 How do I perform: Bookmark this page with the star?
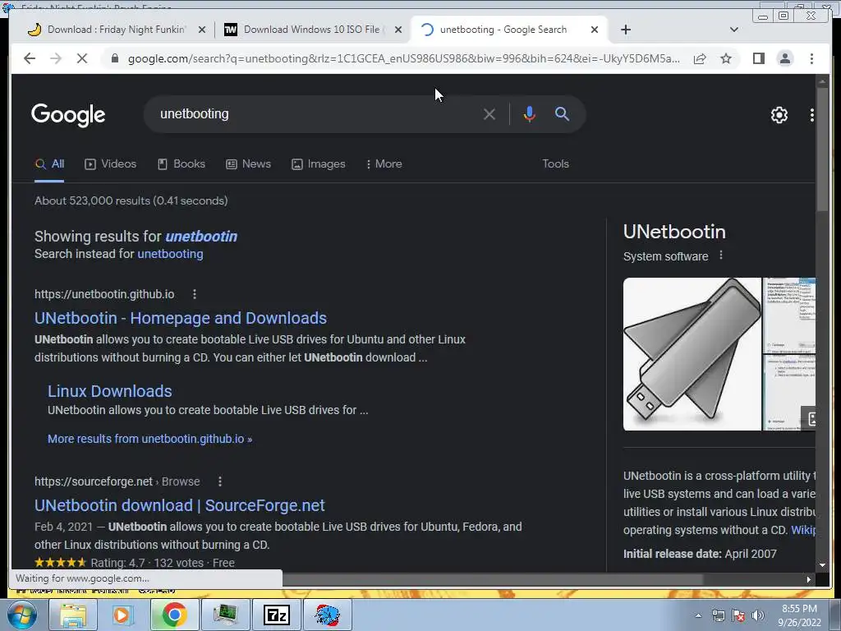(x=726, y=58)
